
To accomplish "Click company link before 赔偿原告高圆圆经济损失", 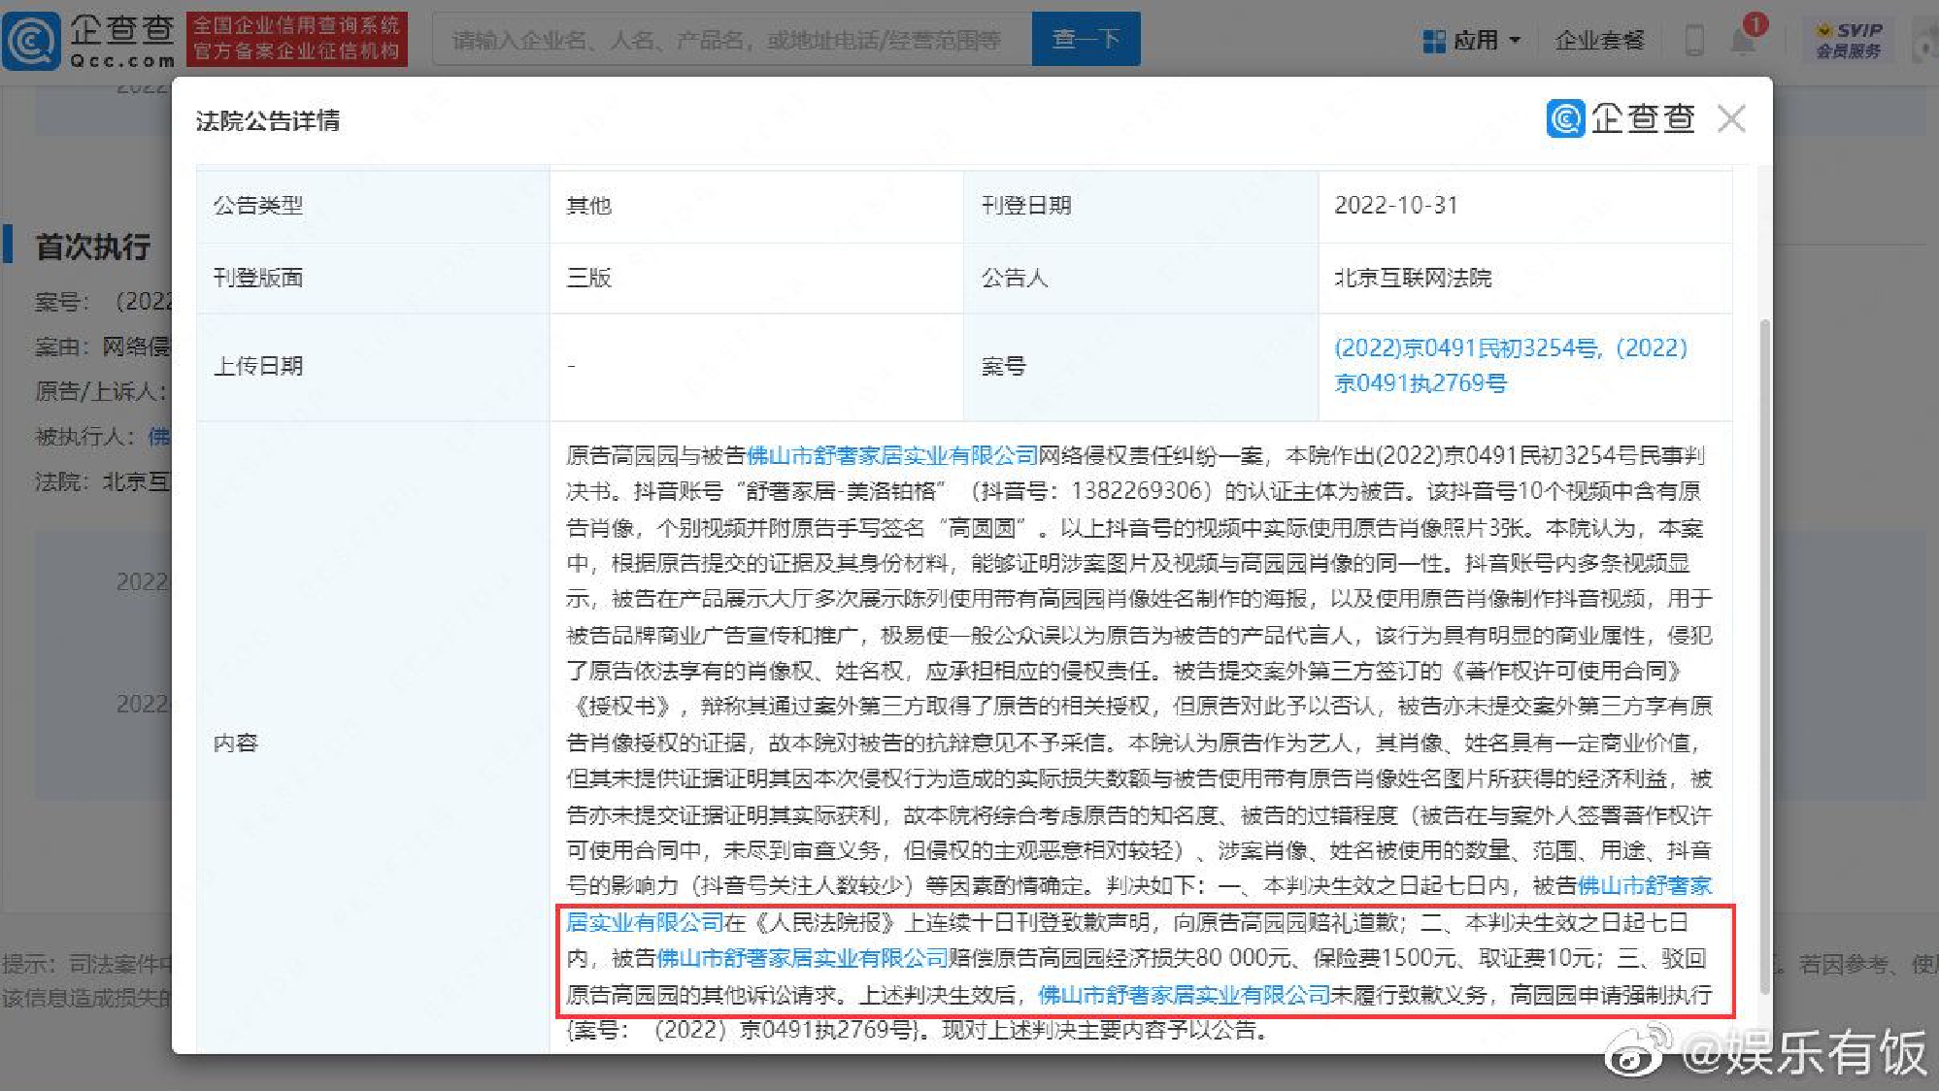I will tap(802, 958).
